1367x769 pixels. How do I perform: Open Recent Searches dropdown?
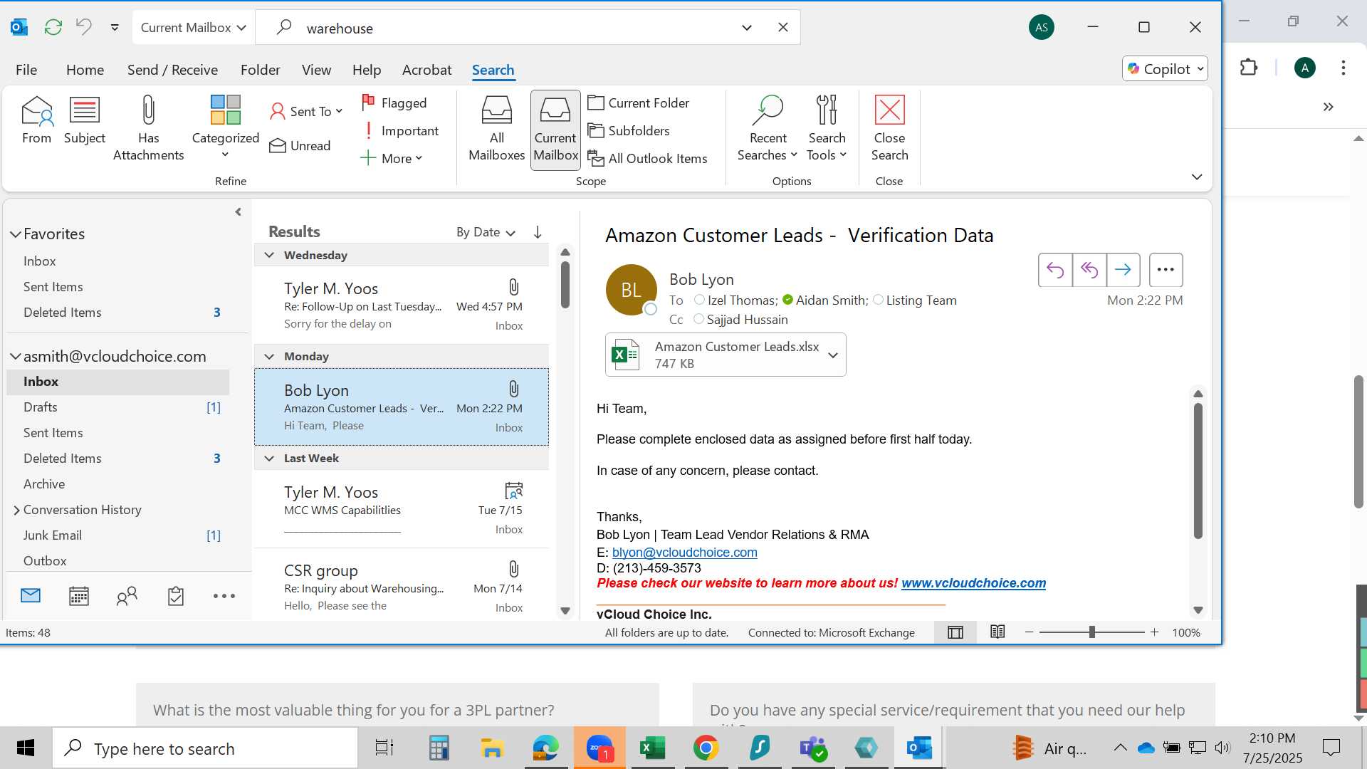pos(767,128)
